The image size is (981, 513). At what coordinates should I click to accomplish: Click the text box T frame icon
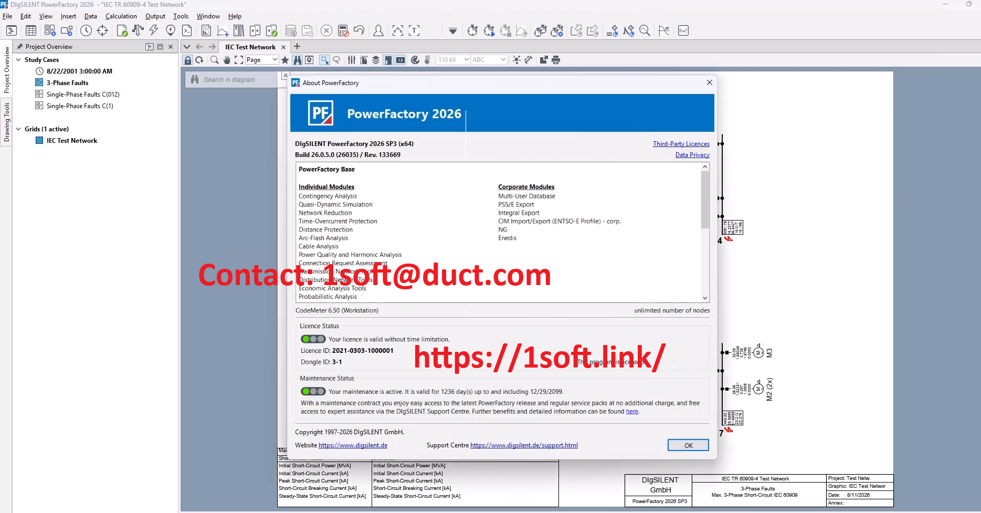click(414, 30)
